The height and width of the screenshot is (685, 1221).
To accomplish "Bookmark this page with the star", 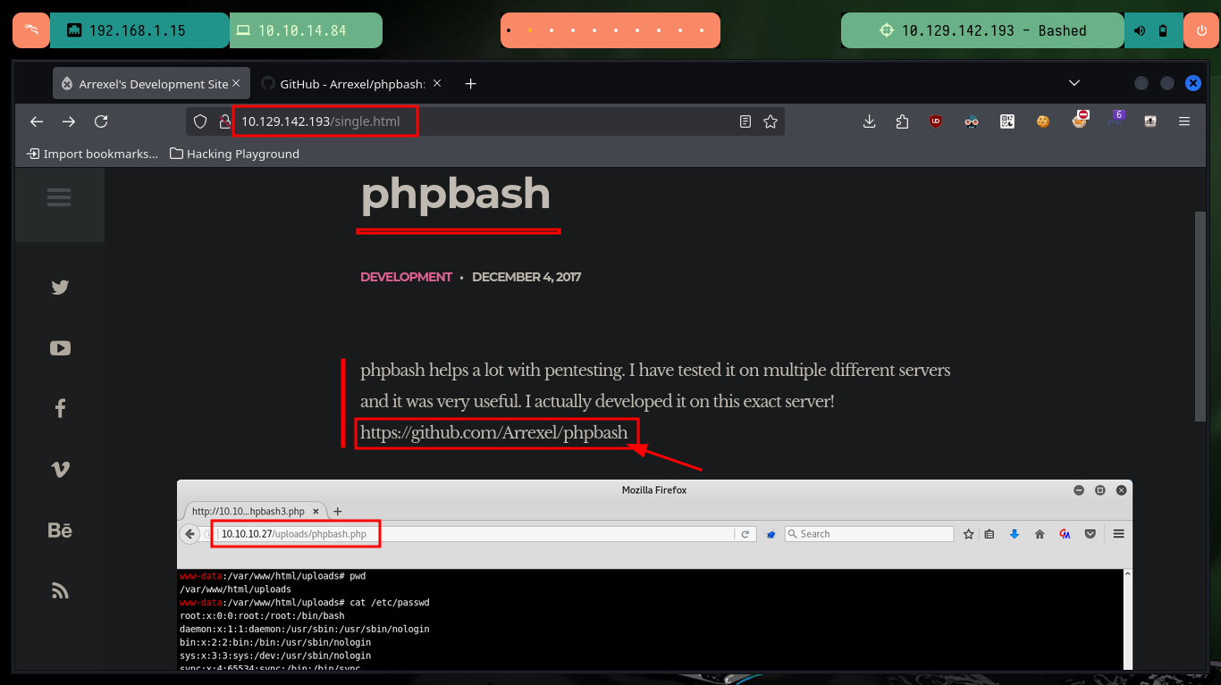I will click(x=770, y=121).
